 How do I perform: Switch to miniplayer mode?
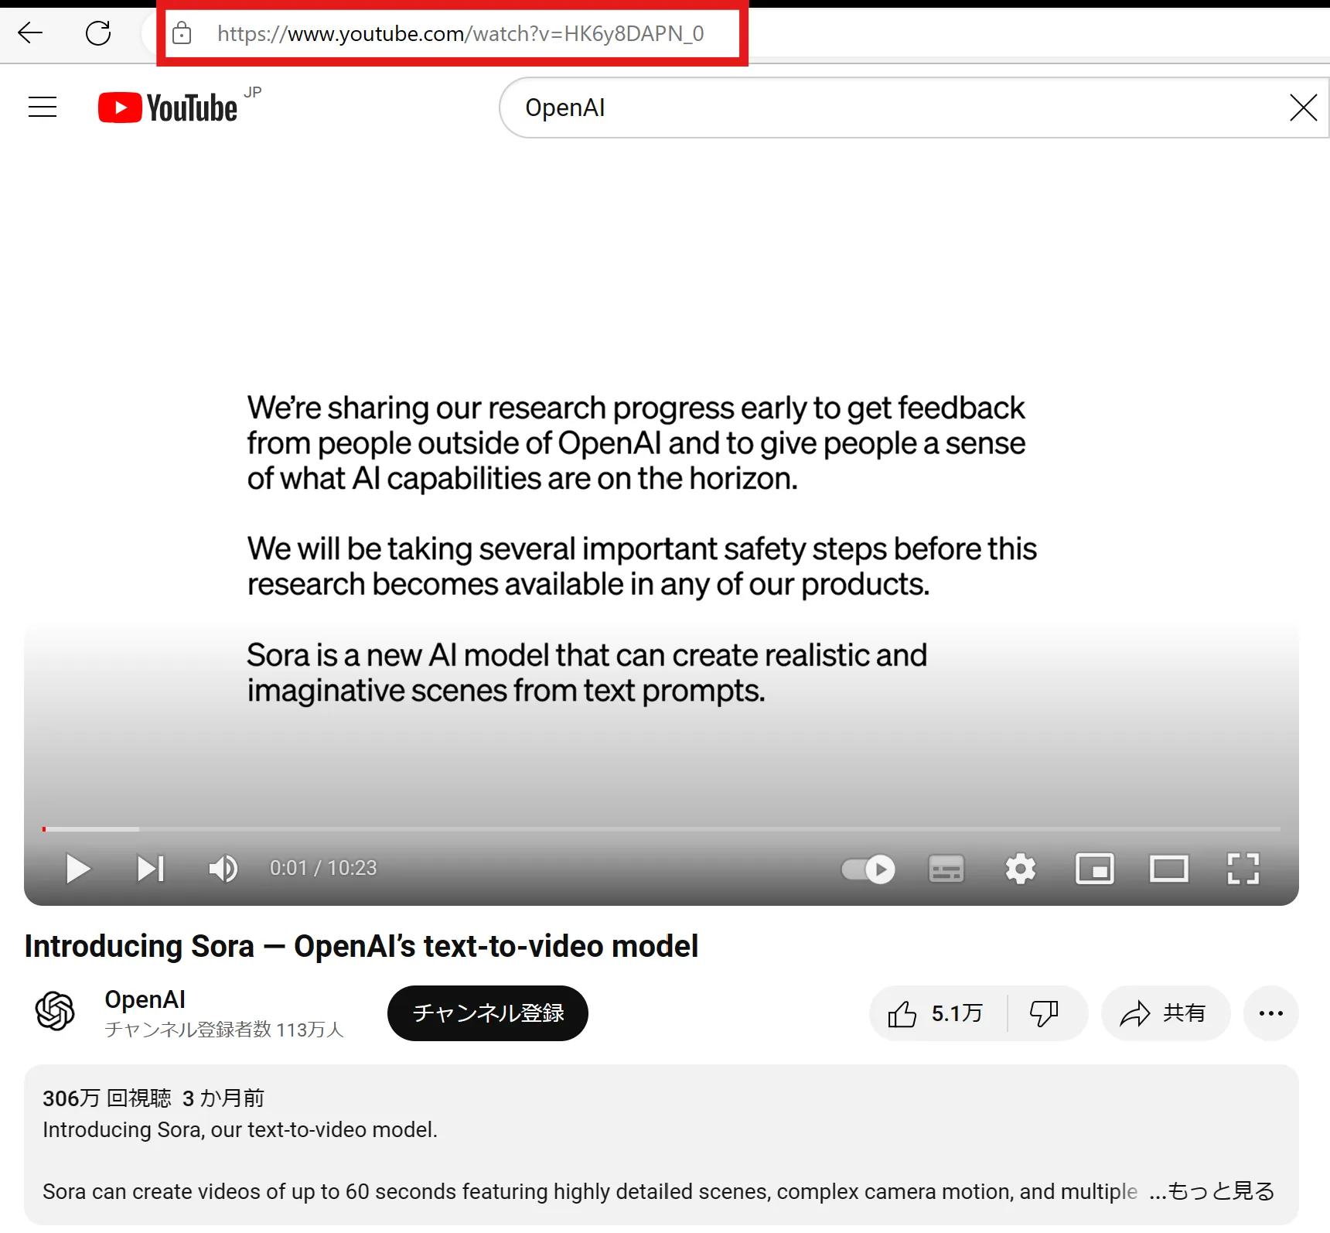pos(1095,869)
